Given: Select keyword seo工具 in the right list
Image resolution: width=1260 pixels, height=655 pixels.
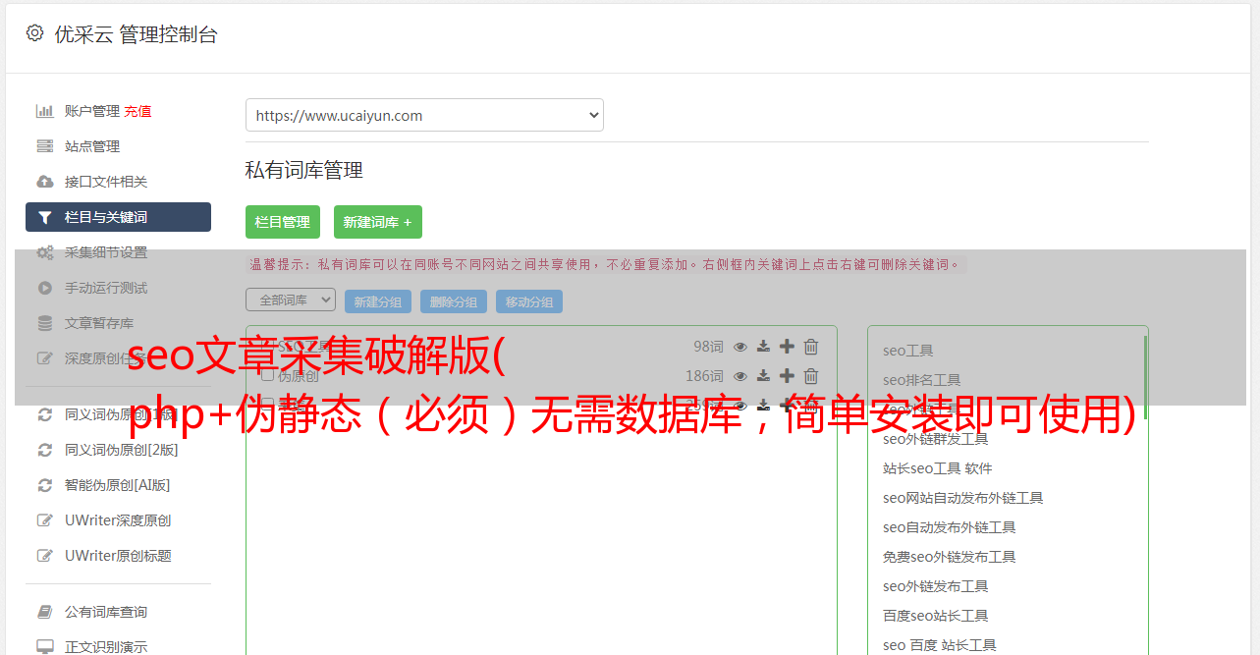Looking at the screenshot, I should tap(908, 351).
